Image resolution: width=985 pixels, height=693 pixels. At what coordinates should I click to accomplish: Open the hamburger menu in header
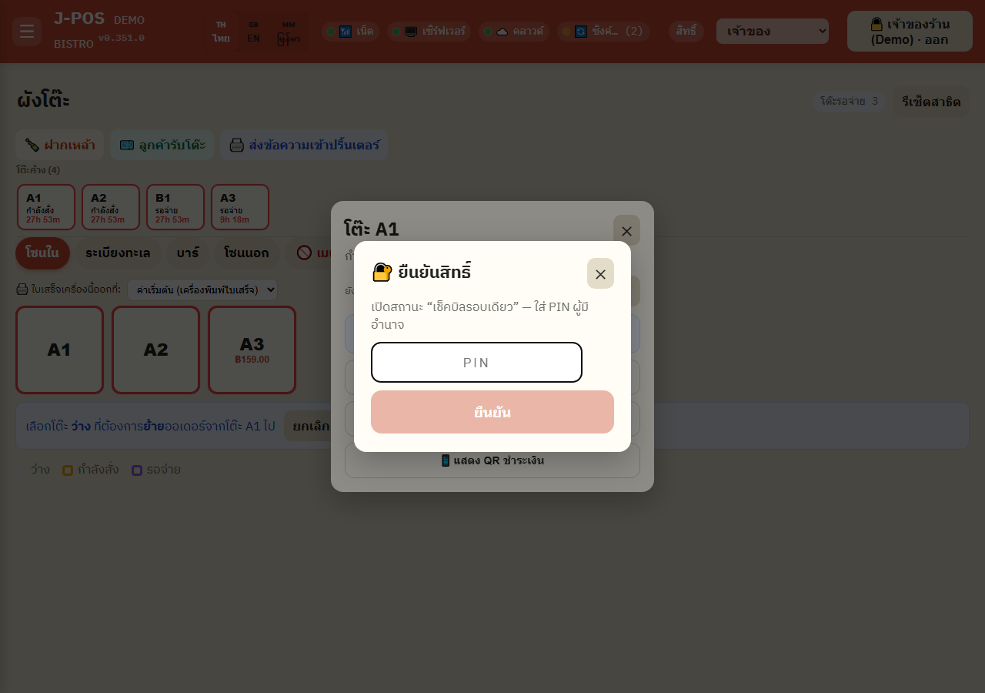tap(27, 32)
